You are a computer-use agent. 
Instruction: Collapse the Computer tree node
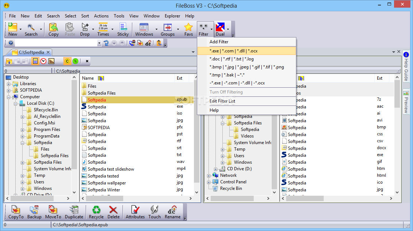click(x=9, y=97)
